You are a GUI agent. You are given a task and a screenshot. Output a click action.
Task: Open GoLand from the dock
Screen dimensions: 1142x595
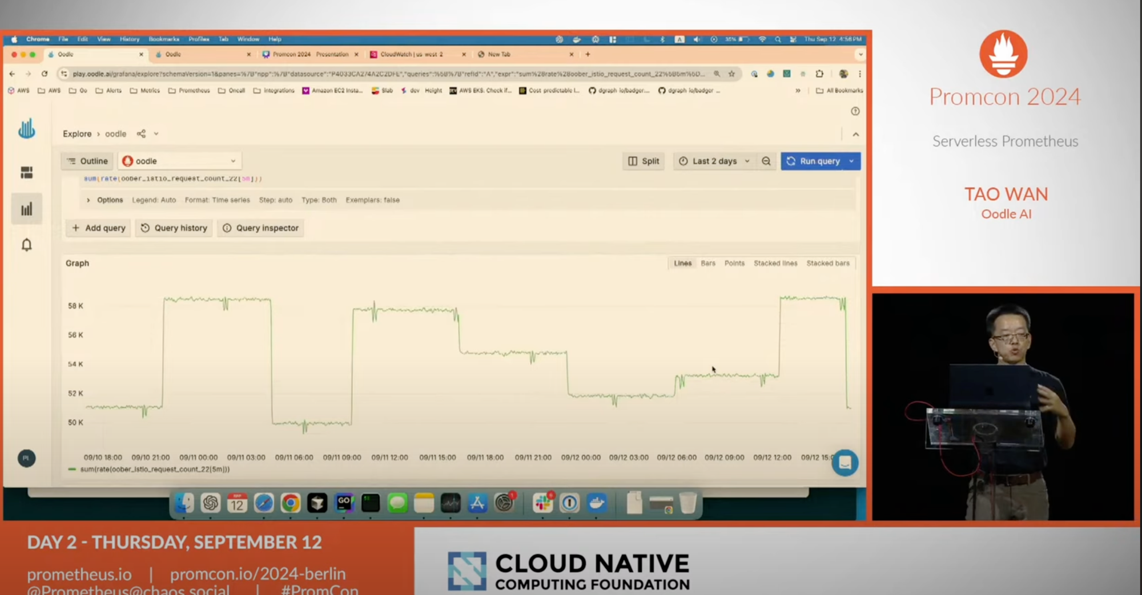click(344, 503)
